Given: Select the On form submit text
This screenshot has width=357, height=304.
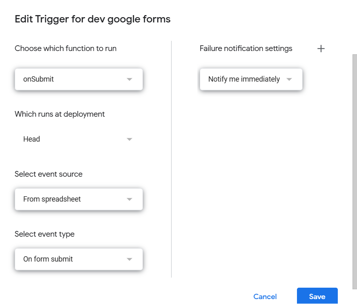Looking at the screenshot, I should coord(48,259).
